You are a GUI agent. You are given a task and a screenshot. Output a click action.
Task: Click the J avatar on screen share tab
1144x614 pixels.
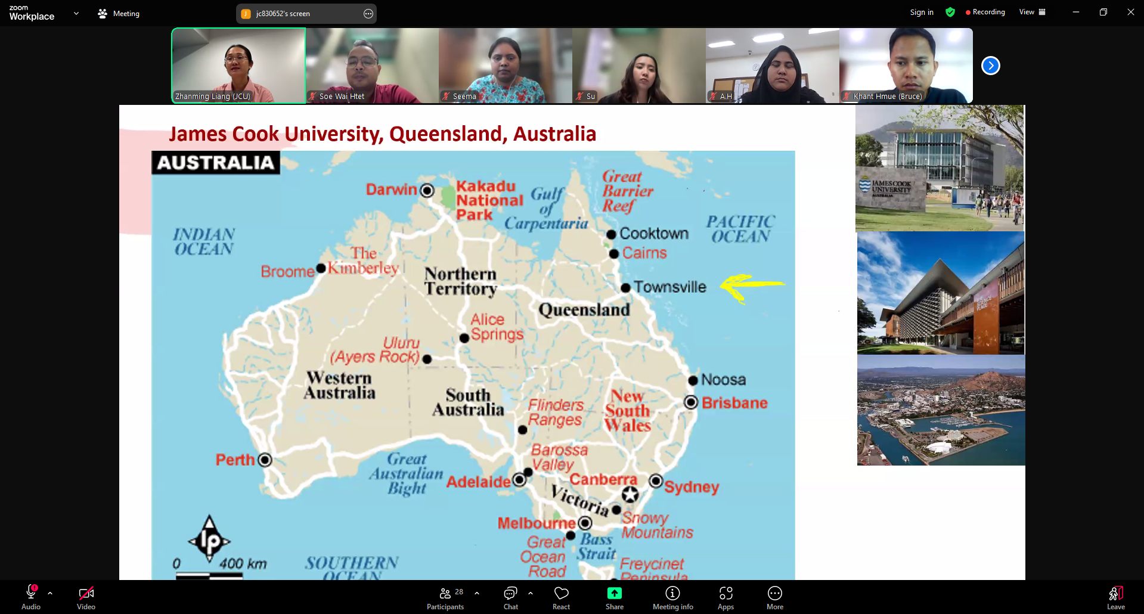[246, 14]
